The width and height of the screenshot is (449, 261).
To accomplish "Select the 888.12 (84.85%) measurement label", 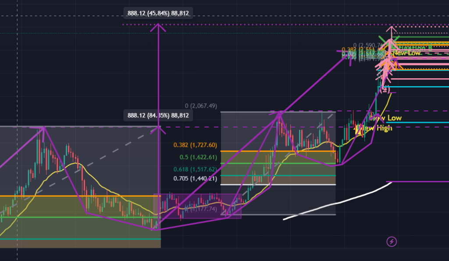I will click(158, 115).
